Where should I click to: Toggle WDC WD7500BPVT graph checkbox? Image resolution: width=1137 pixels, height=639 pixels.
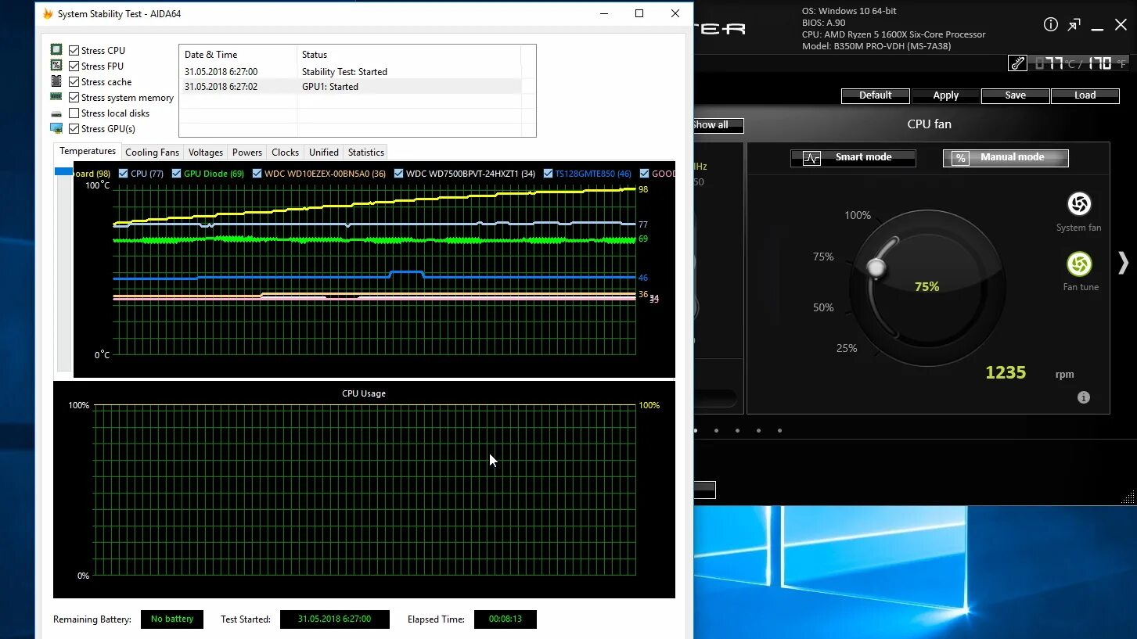coord(399,174)
